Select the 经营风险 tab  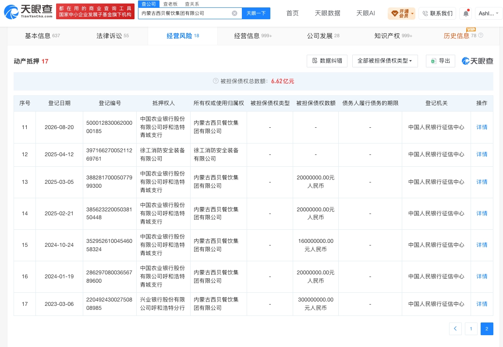coord(183,36)
